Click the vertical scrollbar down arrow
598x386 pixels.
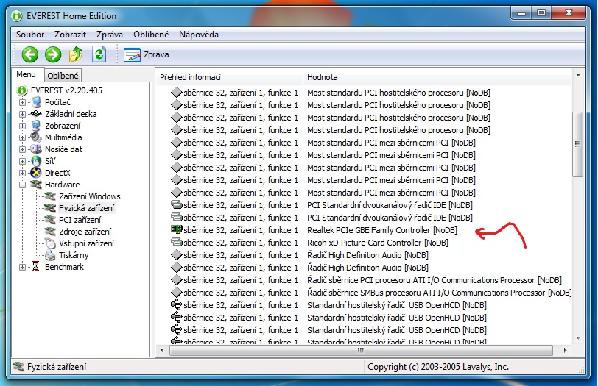(578, 338)
